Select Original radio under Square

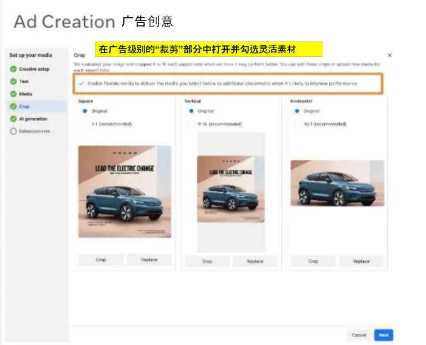85,111
